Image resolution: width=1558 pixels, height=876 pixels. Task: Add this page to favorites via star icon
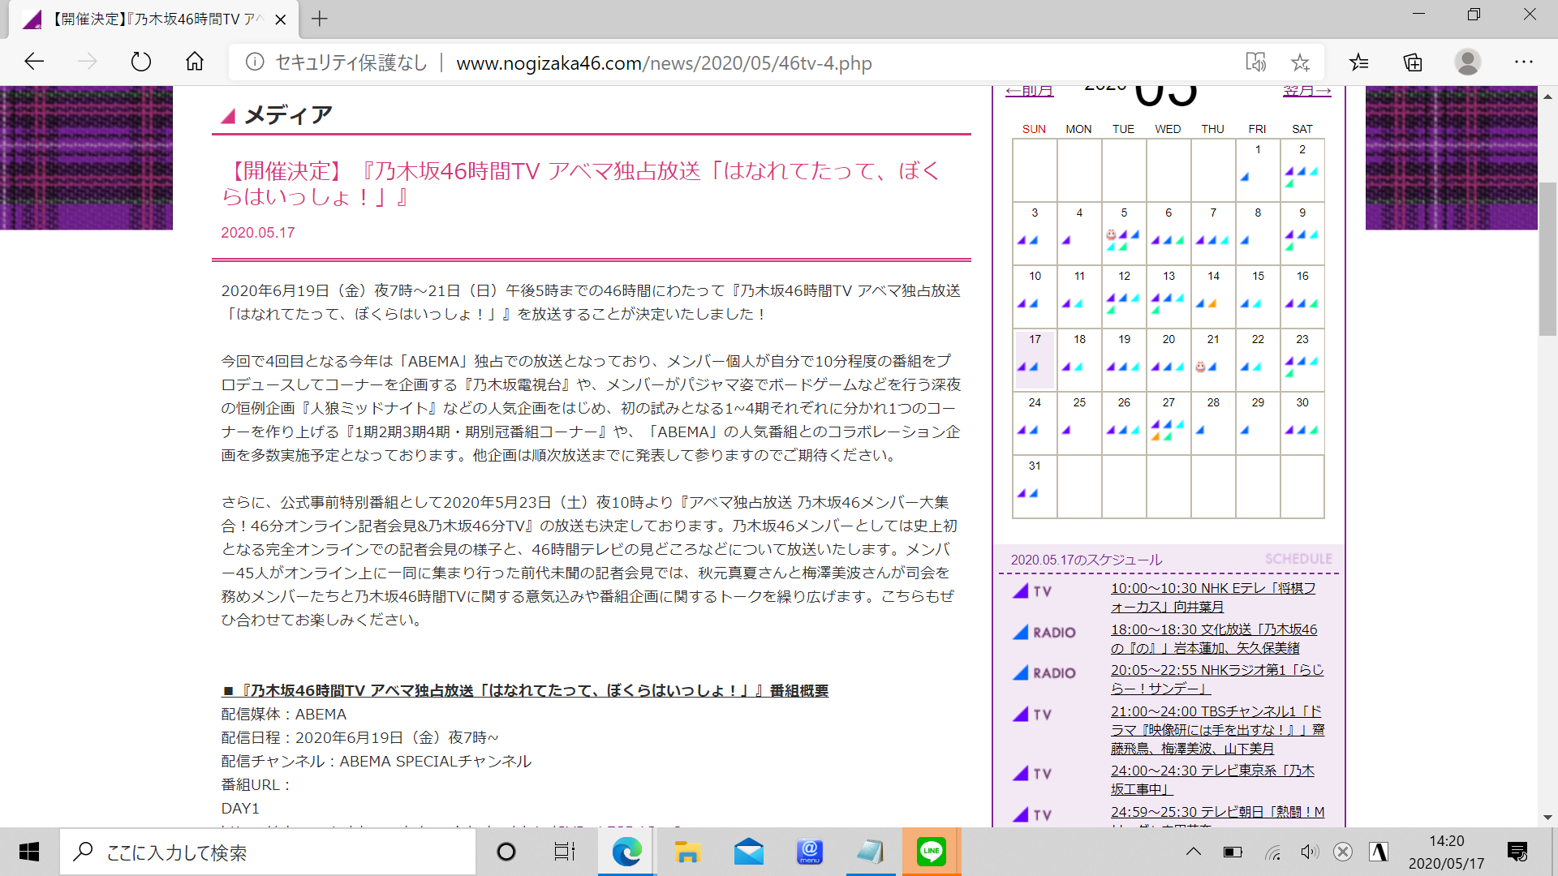point(1301,62)
